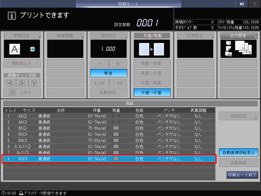
Task: Click the simplex to simplex preview image
Action: pos(152,49)
